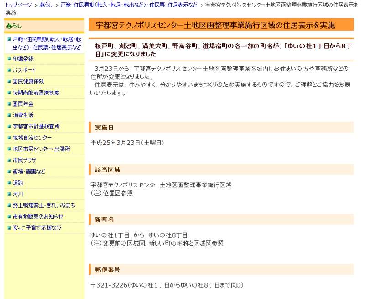Image resolution: width=365 pixels, height=299 pixels.
Task: Open the 戸籍・住民異動 breadcrumb link
Action: click(x=129, y=5)
